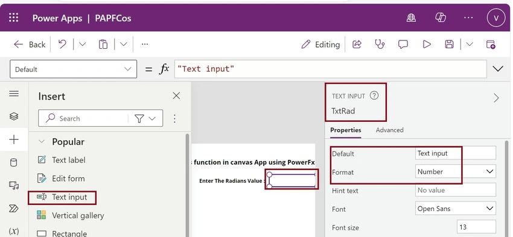Open the property selector dropdown showing Default

73,69
